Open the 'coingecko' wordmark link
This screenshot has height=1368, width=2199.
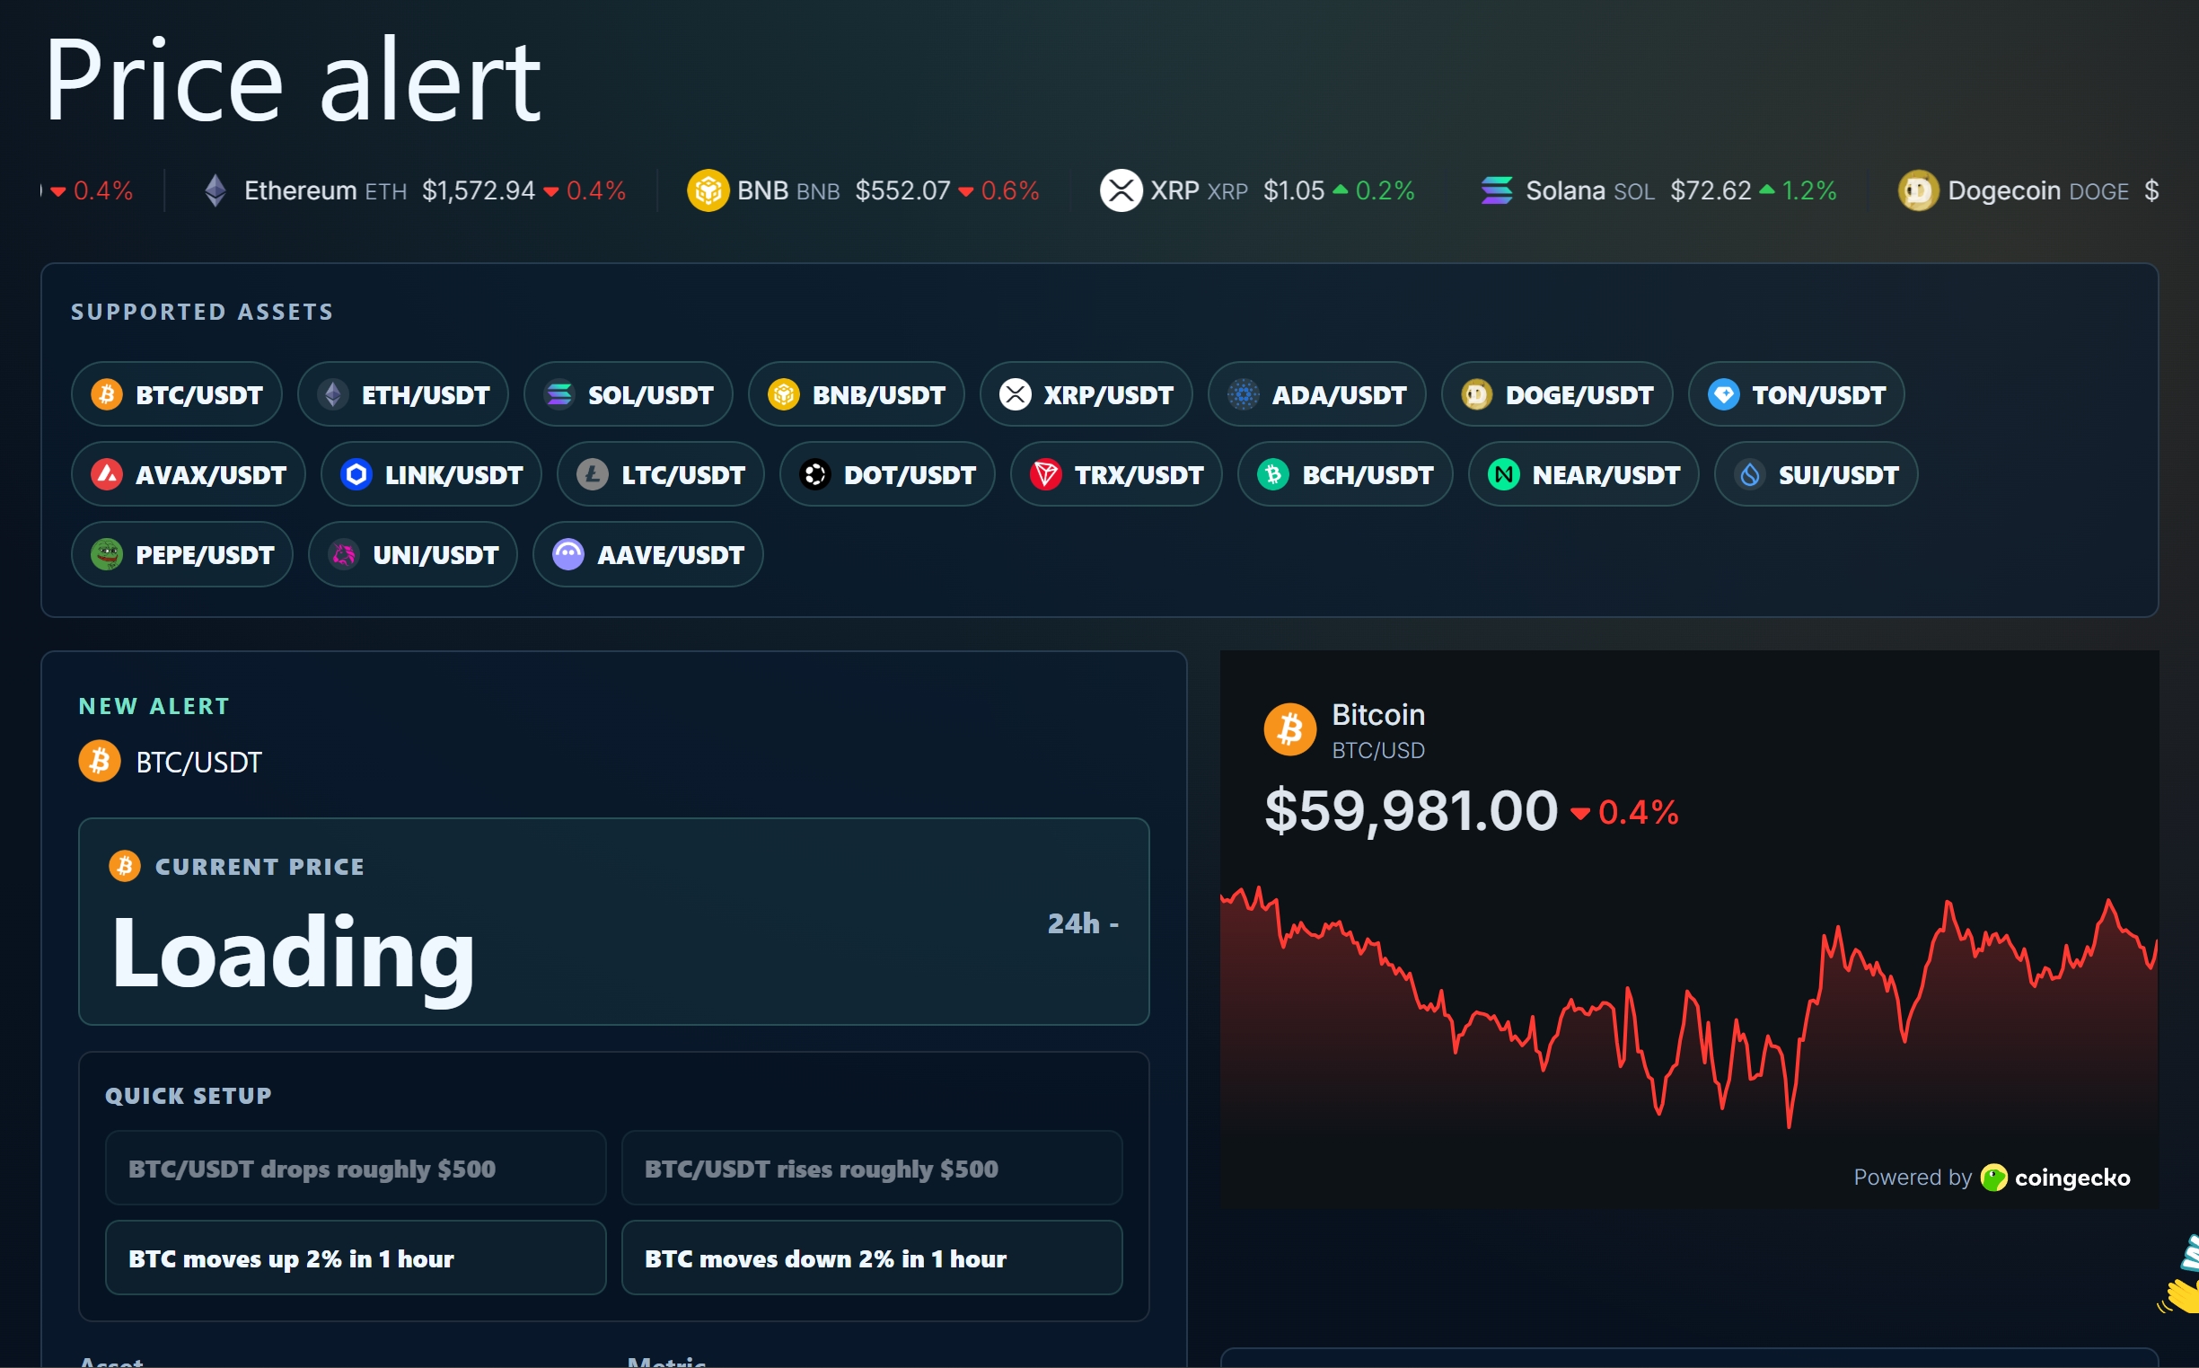[2072, 1177]
